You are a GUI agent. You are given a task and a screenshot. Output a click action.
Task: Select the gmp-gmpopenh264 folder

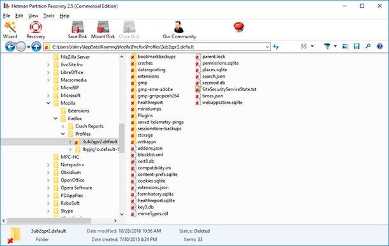click(155, 96)
